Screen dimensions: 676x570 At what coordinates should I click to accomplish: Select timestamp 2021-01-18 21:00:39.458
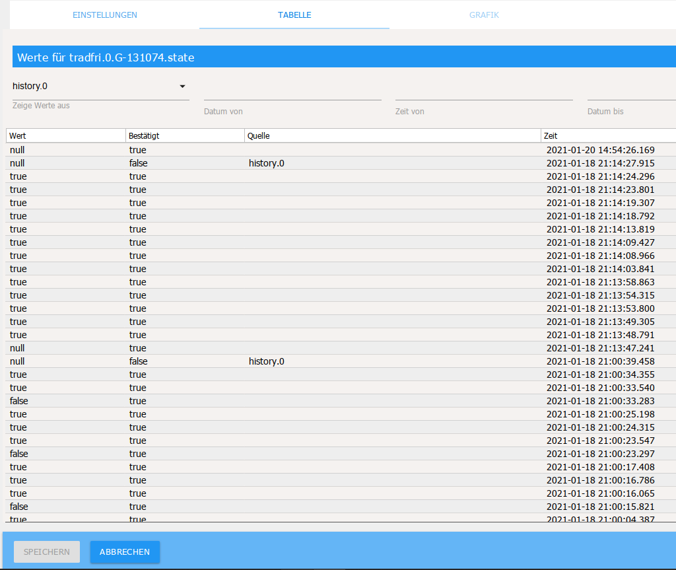click(601, 361)
